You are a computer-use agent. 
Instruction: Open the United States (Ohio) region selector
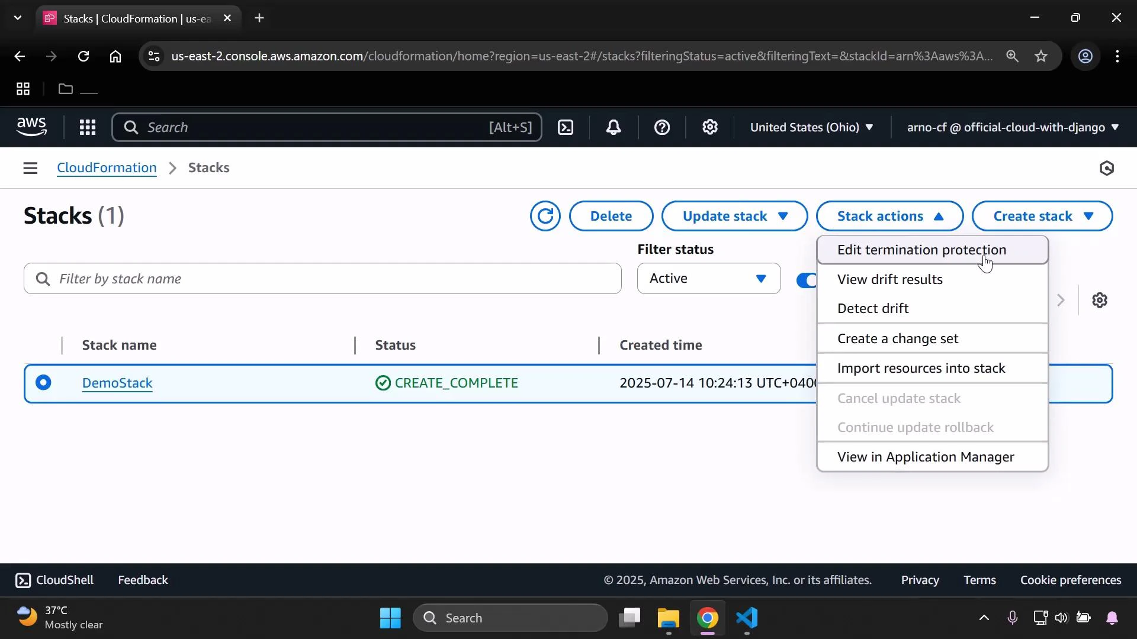811,127
